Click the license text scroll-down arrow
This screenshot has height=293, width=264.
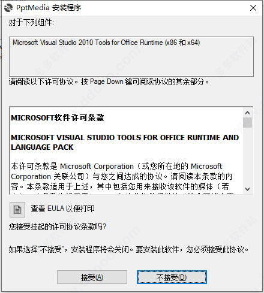tap(248, 189)
